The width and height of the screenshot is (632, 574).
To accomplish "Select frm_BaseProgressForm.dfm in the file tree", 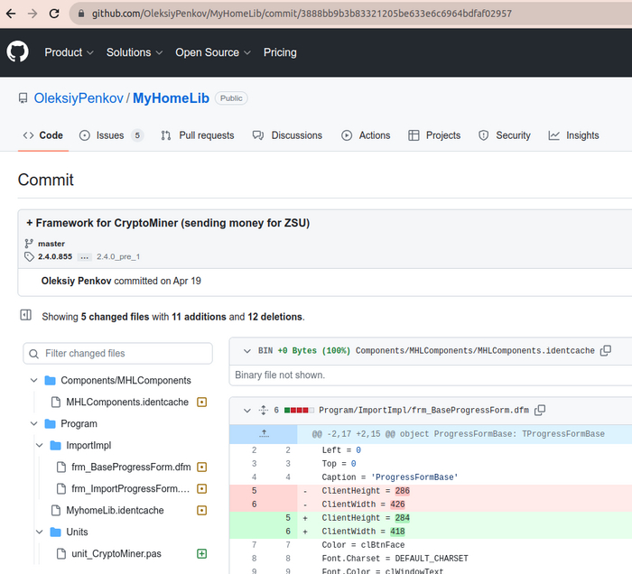I will pos(131,468).
